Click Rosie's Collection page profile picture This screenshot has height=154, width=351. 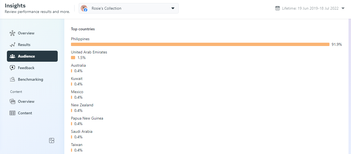[84, 8]
